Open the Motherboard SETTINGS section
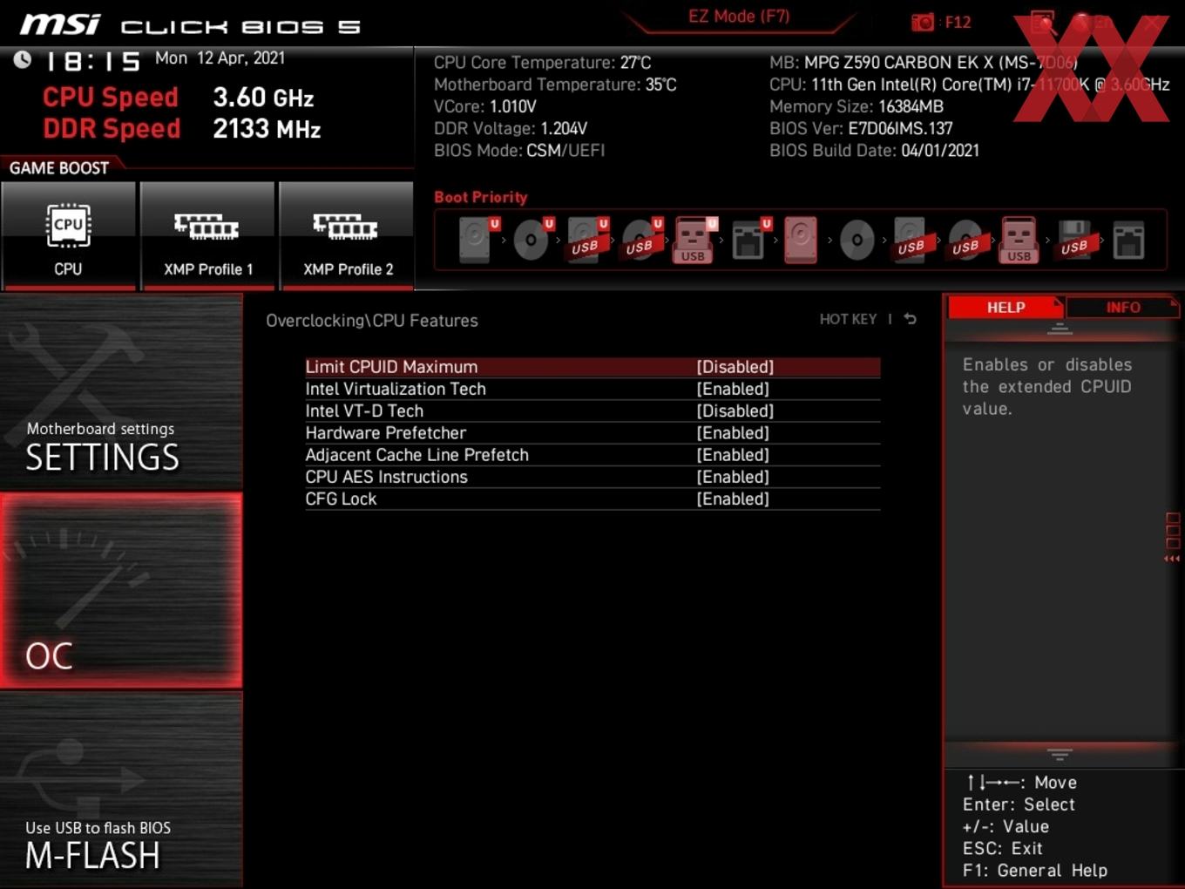This screenshot has height=889, width=1185. point(121,392)
